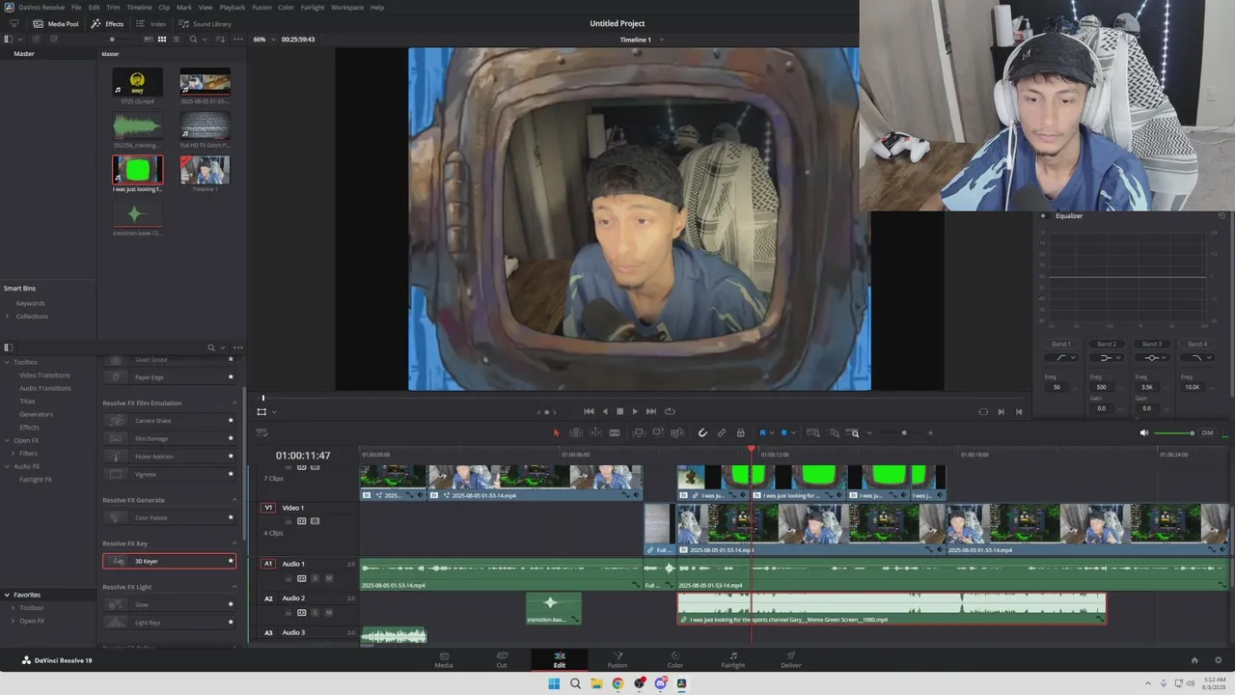
Task: Toggle the Linked Selection chain icon
Action: coord(722,432)
